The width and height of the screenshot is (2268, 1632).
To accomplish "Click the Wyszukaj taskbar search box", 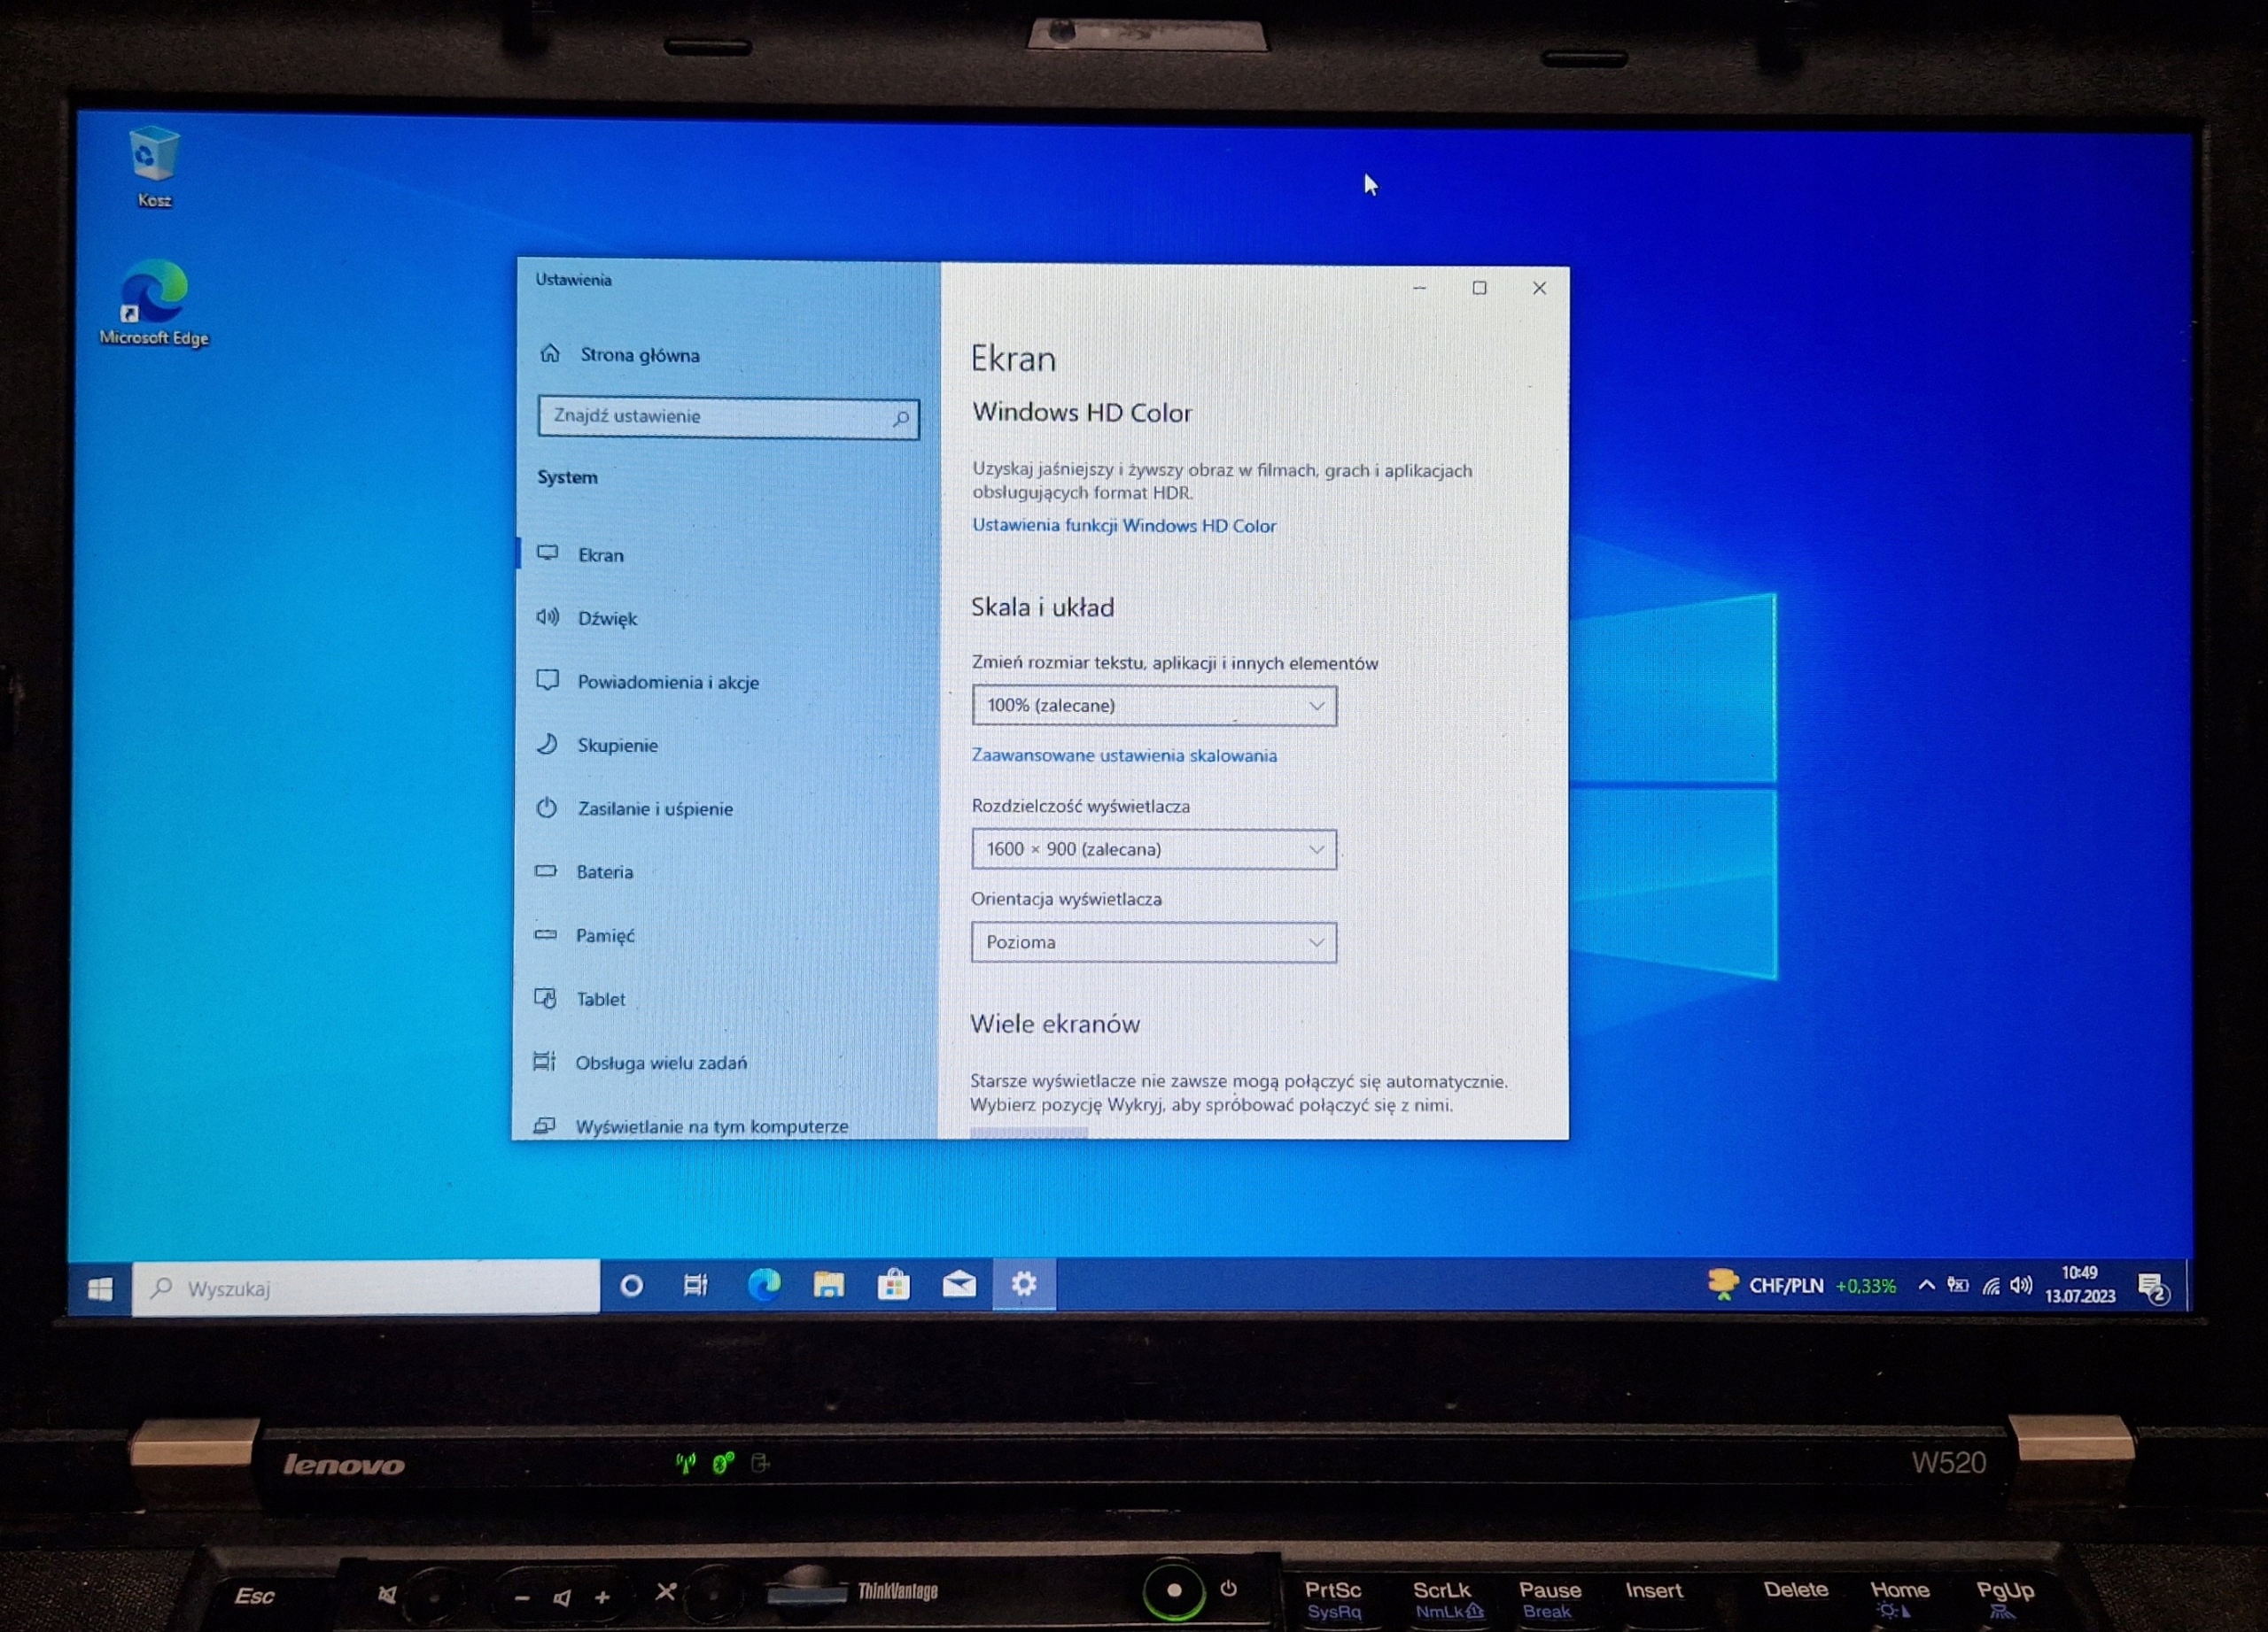I will pyautogui.click(x=366, y=1288).
